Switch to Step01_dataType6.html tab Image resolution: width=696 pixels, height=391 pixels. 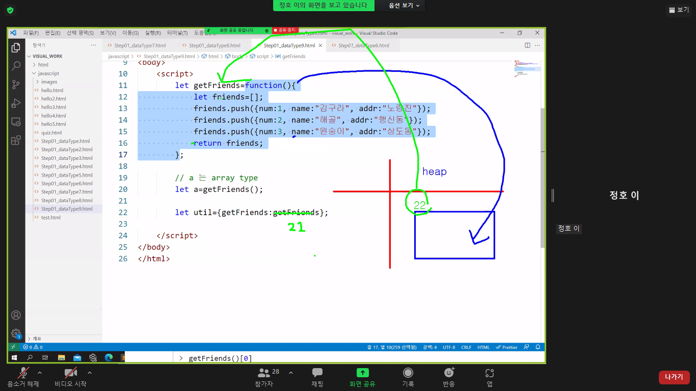[x=364, y=45]
